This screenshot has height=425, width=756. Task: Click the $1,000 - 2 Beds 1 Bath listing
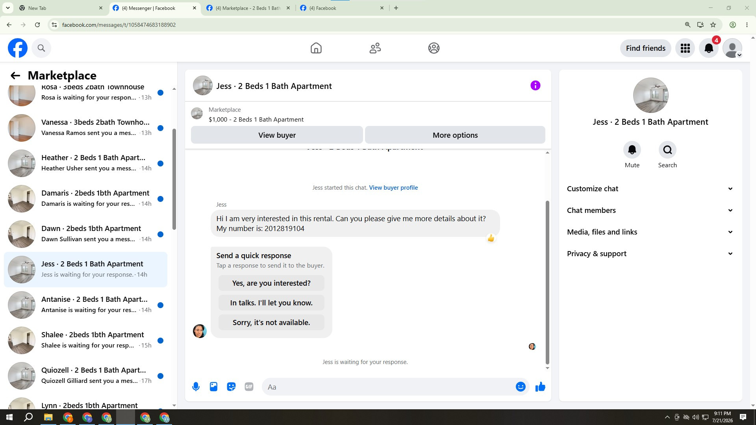click(x=256, y=120)
